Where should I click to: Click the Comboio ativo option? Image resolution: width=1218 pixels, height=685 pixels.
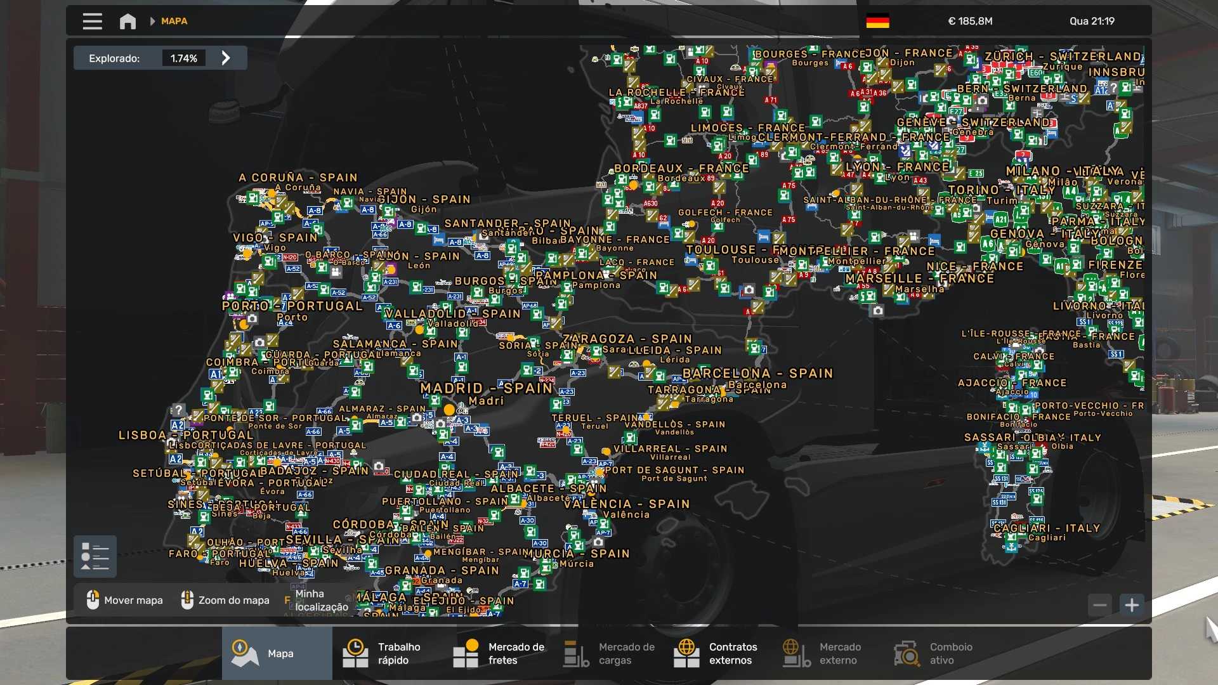pyautogui.click(x=934, y=653)
